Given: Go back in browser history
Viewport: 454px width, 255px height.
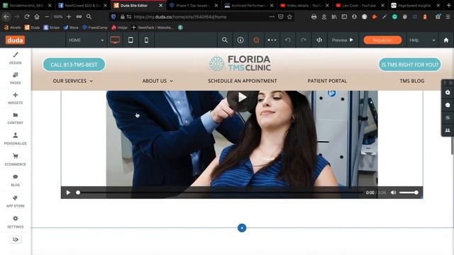Looking at the screenshot, I should click(6, 17).
